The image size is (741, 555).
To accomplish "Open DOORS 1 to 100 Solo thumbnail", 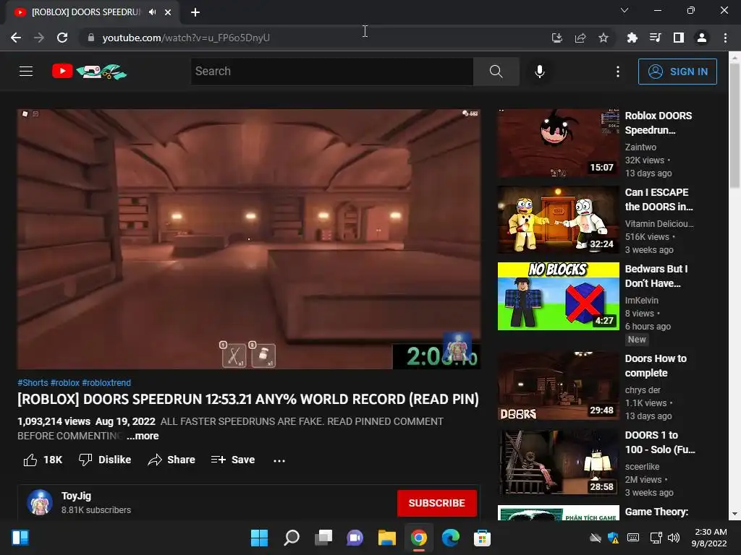I will tap(558, 462).
